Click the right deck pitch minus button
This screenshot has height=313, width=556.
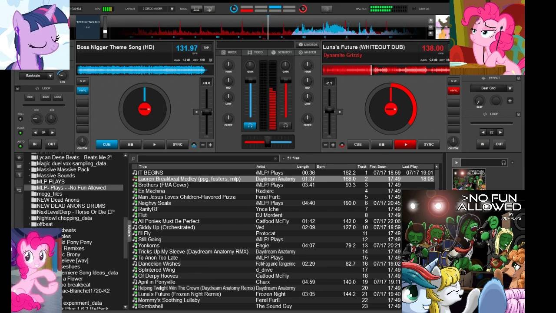pos(326,145)
